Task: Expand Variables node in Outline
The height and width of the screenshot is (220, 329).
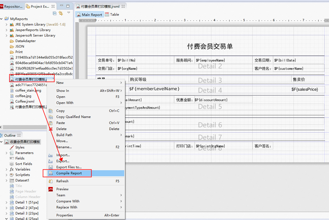Action: click(7, 169)
